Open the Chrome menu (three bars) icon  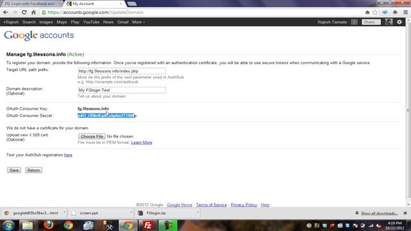(x=405, y=12)
